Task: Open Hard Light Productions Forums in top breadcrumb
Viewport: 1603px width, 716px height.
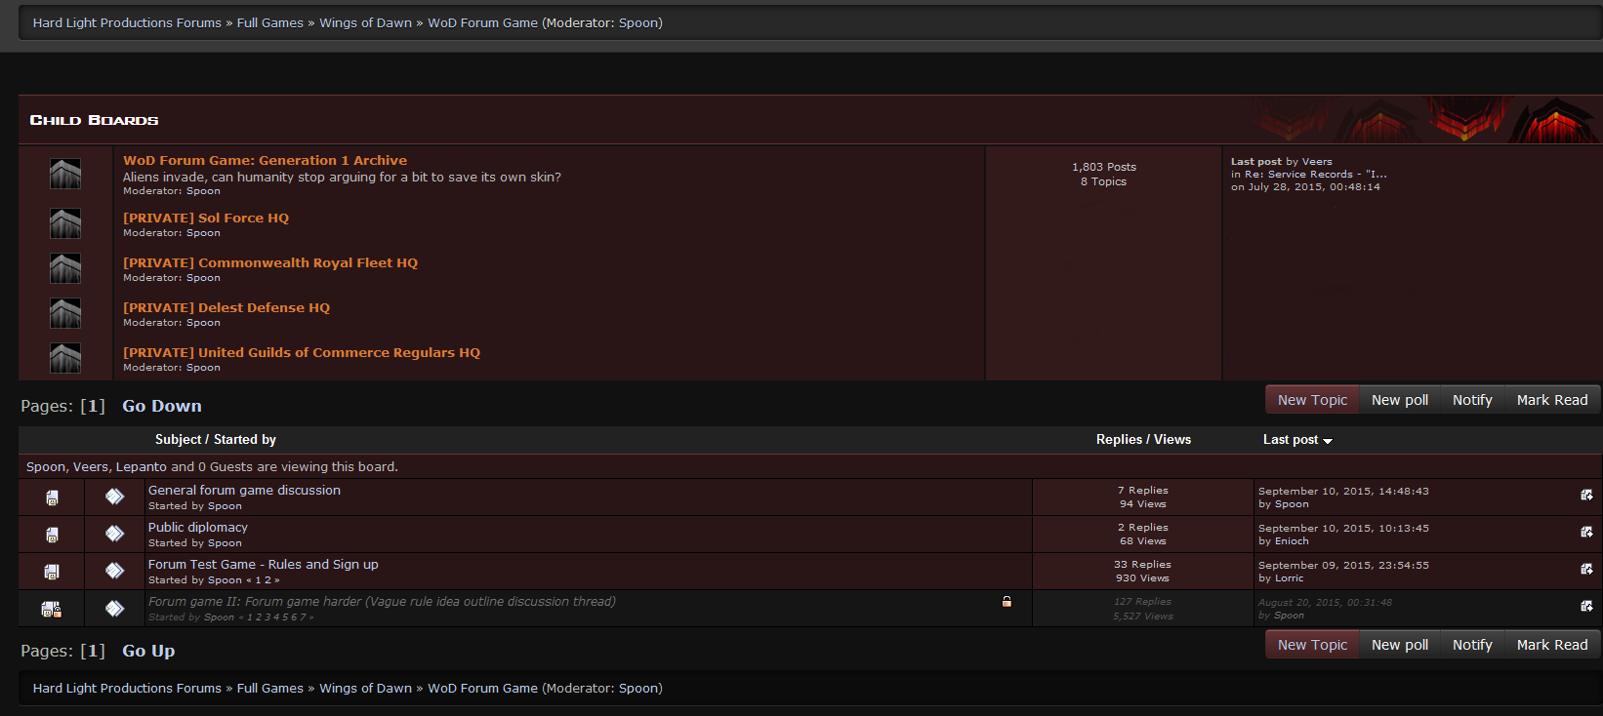Action: coord(127,22)
